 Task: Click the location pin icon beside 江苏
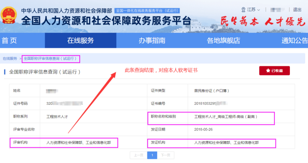click(x=244, y=9)
